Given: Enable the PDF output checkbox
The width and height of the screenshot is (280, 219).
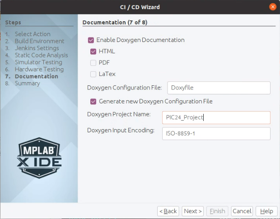Looking at the screenshot, I should 93,63.
